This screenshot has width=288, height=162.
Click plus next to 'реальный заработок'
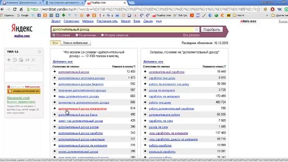pos(145,151)
